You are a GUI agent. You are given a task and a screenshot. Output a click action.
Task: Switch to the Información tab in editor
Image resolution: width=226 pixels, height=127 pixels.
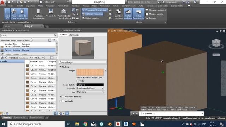(x=74, y=35)
